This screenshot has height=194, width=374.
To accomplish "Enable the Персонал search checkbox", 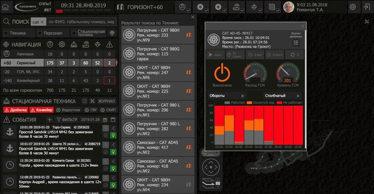I will [x=40, y=33].
